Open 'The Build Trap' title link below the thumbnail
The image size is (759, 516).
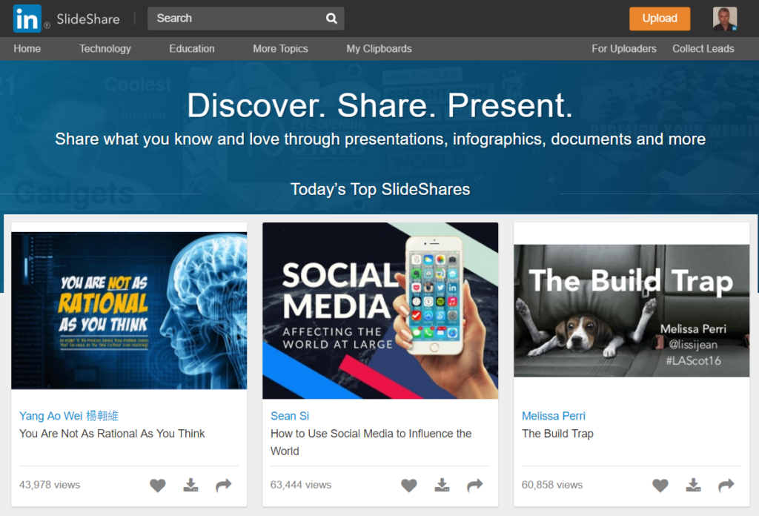click(x=557, y=433)
